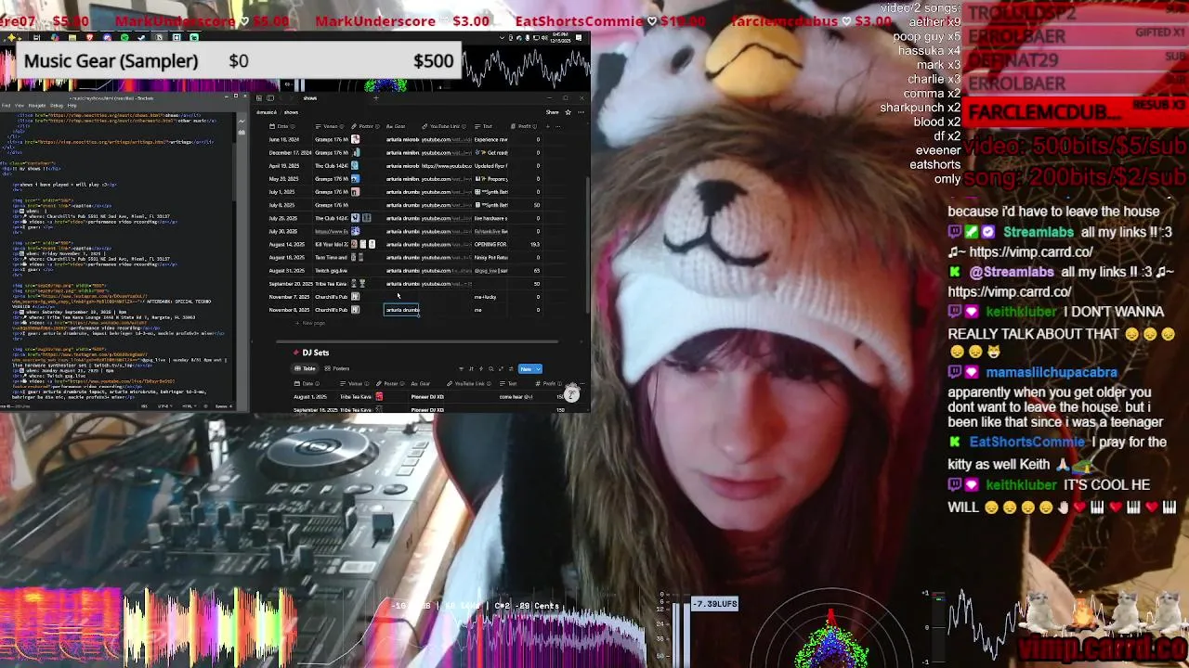This screenshot has height=668, width=1189.
Task: Click the shows breadcrumb in Notion
Action: pos(291,112)
